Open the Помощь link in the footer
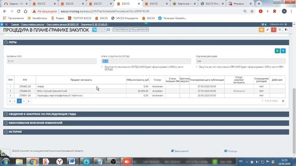The width and height of the screenshot is (296, 166). pyautogui.click(x=230, y=151)
